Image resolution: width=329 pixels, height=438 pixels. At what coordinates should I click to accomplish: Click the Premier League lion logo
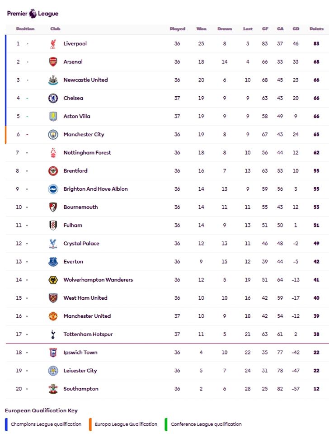pyautogui.click(x=33, y=14)
